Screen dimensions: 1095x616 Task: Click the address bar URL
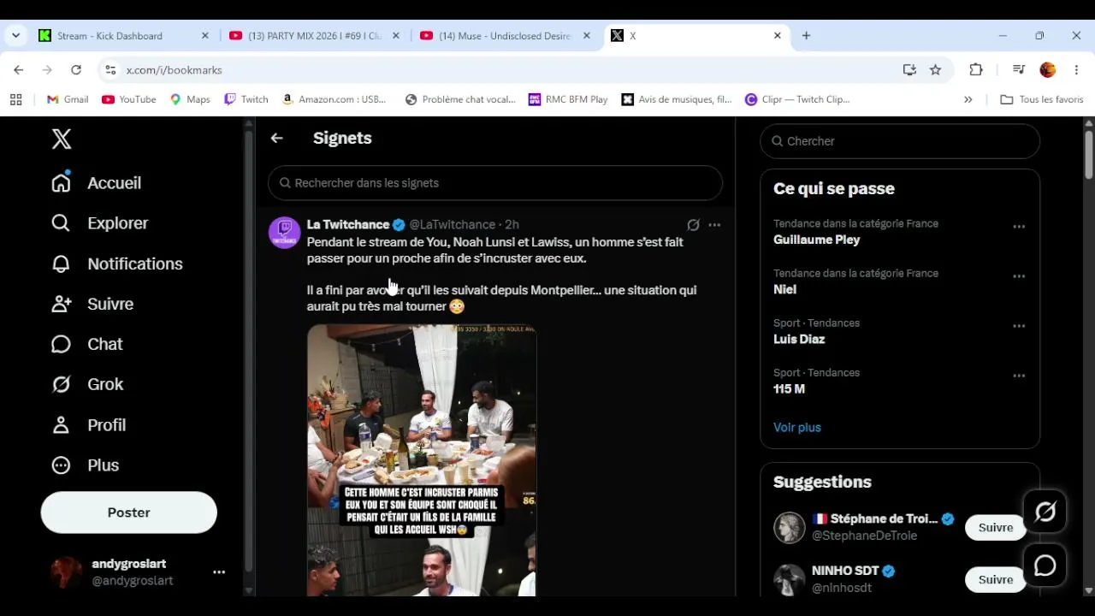click(175, 70)
